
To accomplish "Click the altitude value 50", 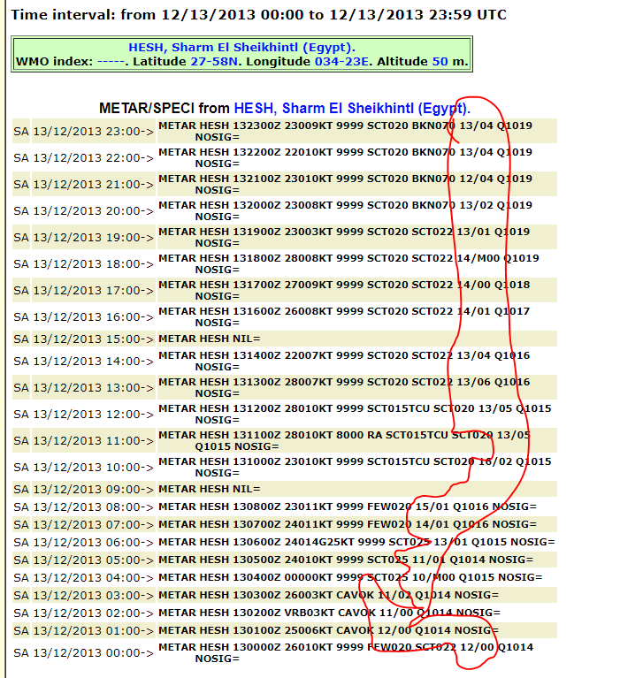I will 440,62.
